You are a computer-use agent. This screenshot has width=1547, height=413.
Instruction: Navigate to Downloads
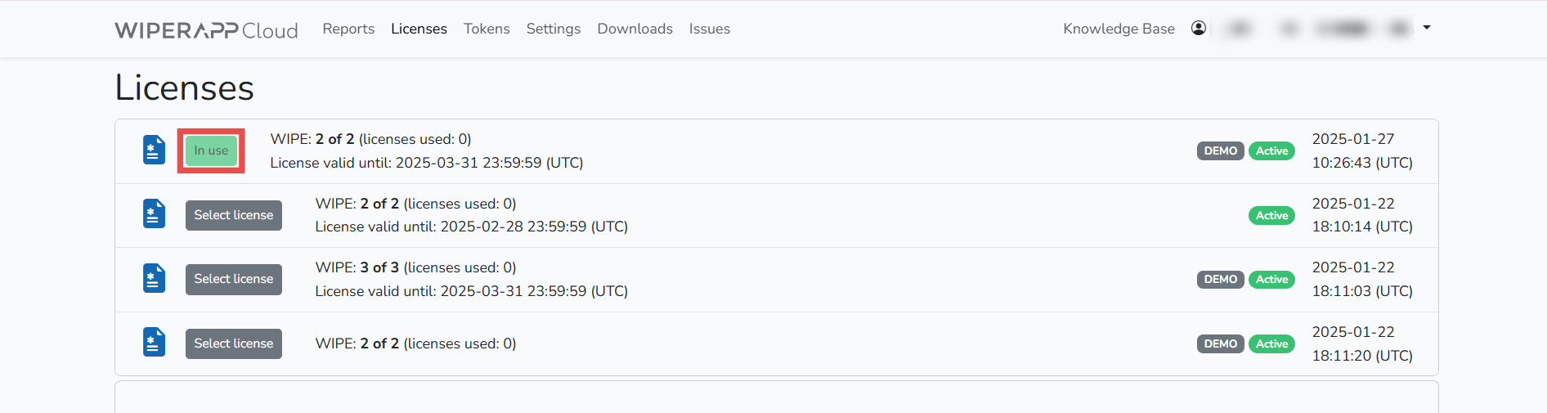[634, 29]
